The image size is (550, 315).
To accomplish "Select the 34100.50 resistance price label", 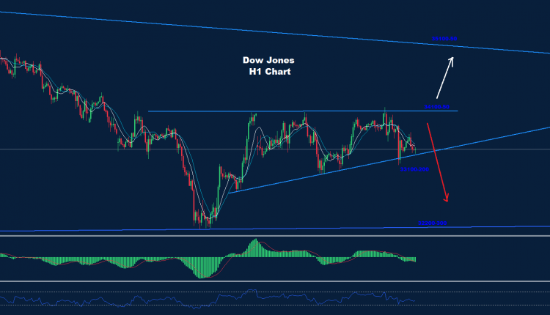I will 437,106.
